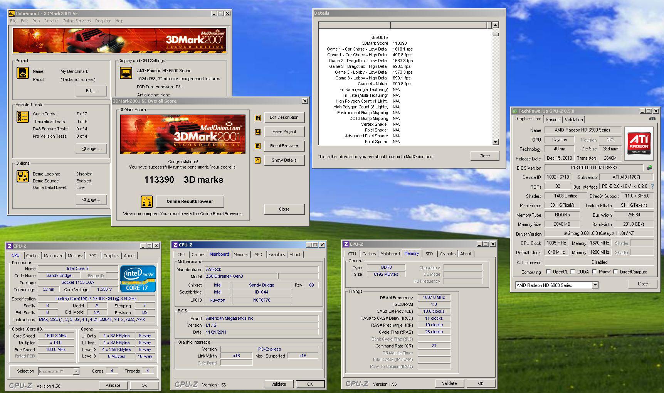Click GPU-Z camera screenshot icon

click(652, 119)
